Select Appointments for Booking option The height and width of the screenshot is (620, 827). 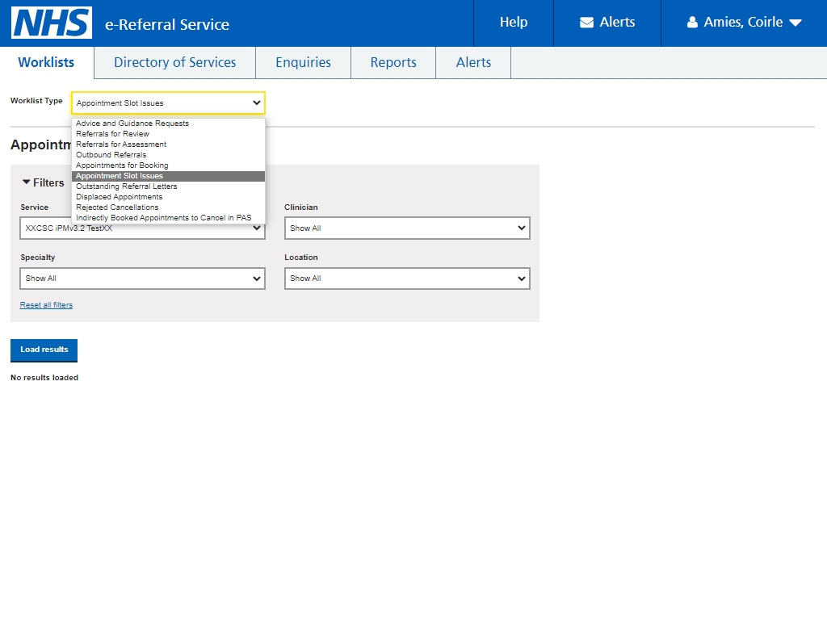point(168,165)
